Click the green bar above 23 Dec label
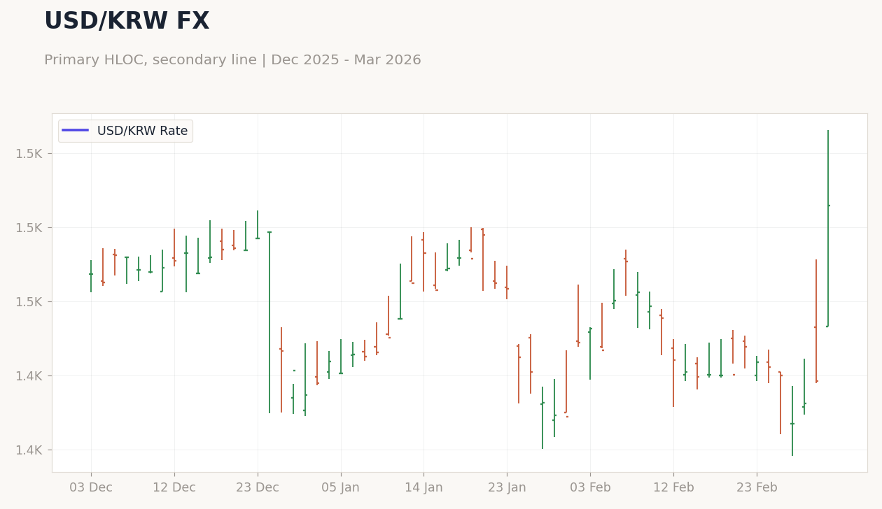Image resolution: width=882 pixels, height=509 pixels. click(258, 225)
